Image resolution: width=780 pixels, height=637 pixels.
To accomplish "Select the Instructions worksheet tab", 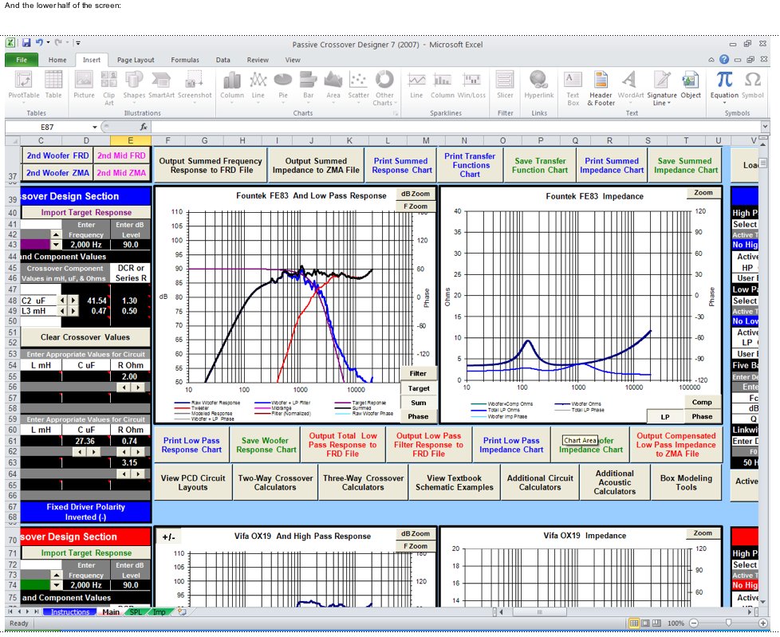I will tap(69, 612).
